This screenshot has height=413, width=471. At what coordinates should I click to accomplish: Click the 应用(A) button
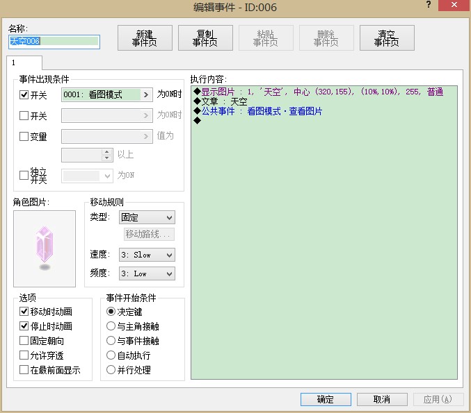tap(438, 399)
